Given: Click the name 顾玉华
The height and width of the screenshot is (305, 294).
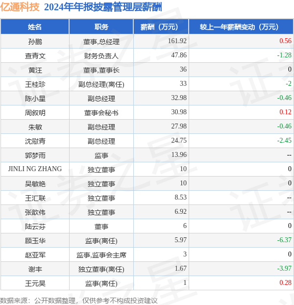Looking at the screenshot, I should (35, 241).
